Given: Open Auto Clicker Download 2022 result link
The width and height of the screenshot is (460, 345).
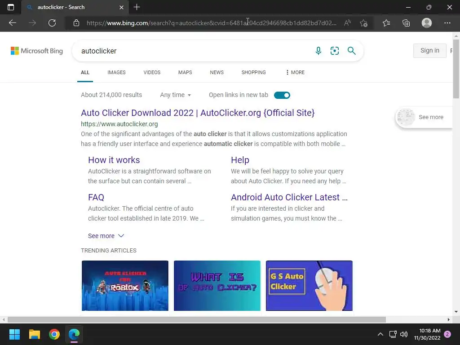Looking at the screenshot, I should [x=198, y=113].
